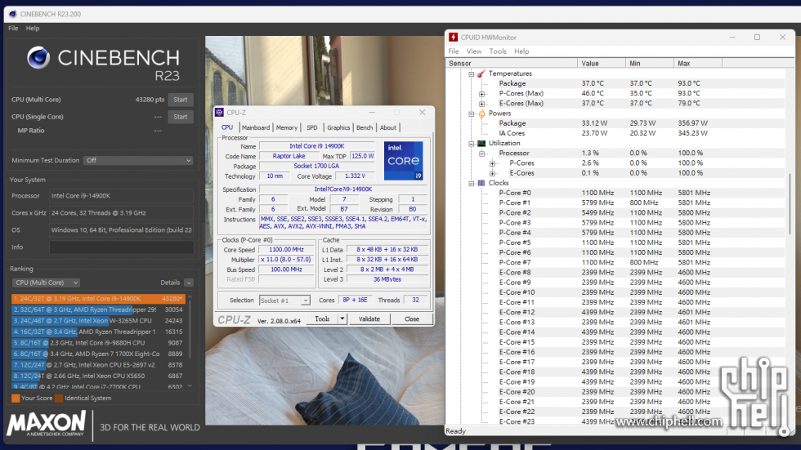Click the Value column header in HWMonitor

[x=602, y=63]
